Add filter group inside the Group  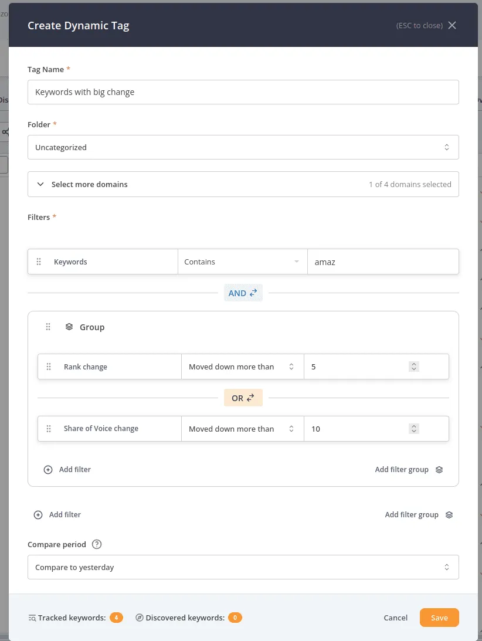point(409,470)
